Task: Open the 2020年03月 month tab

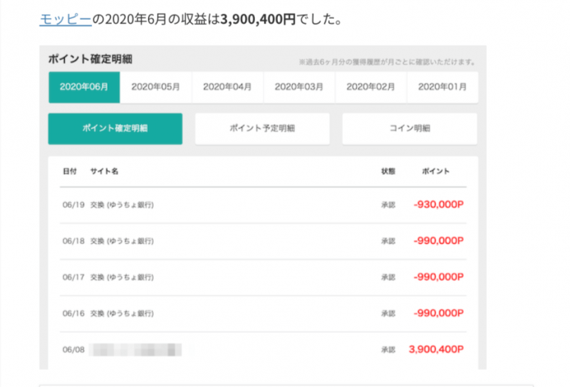Action: tap(299, 87)
